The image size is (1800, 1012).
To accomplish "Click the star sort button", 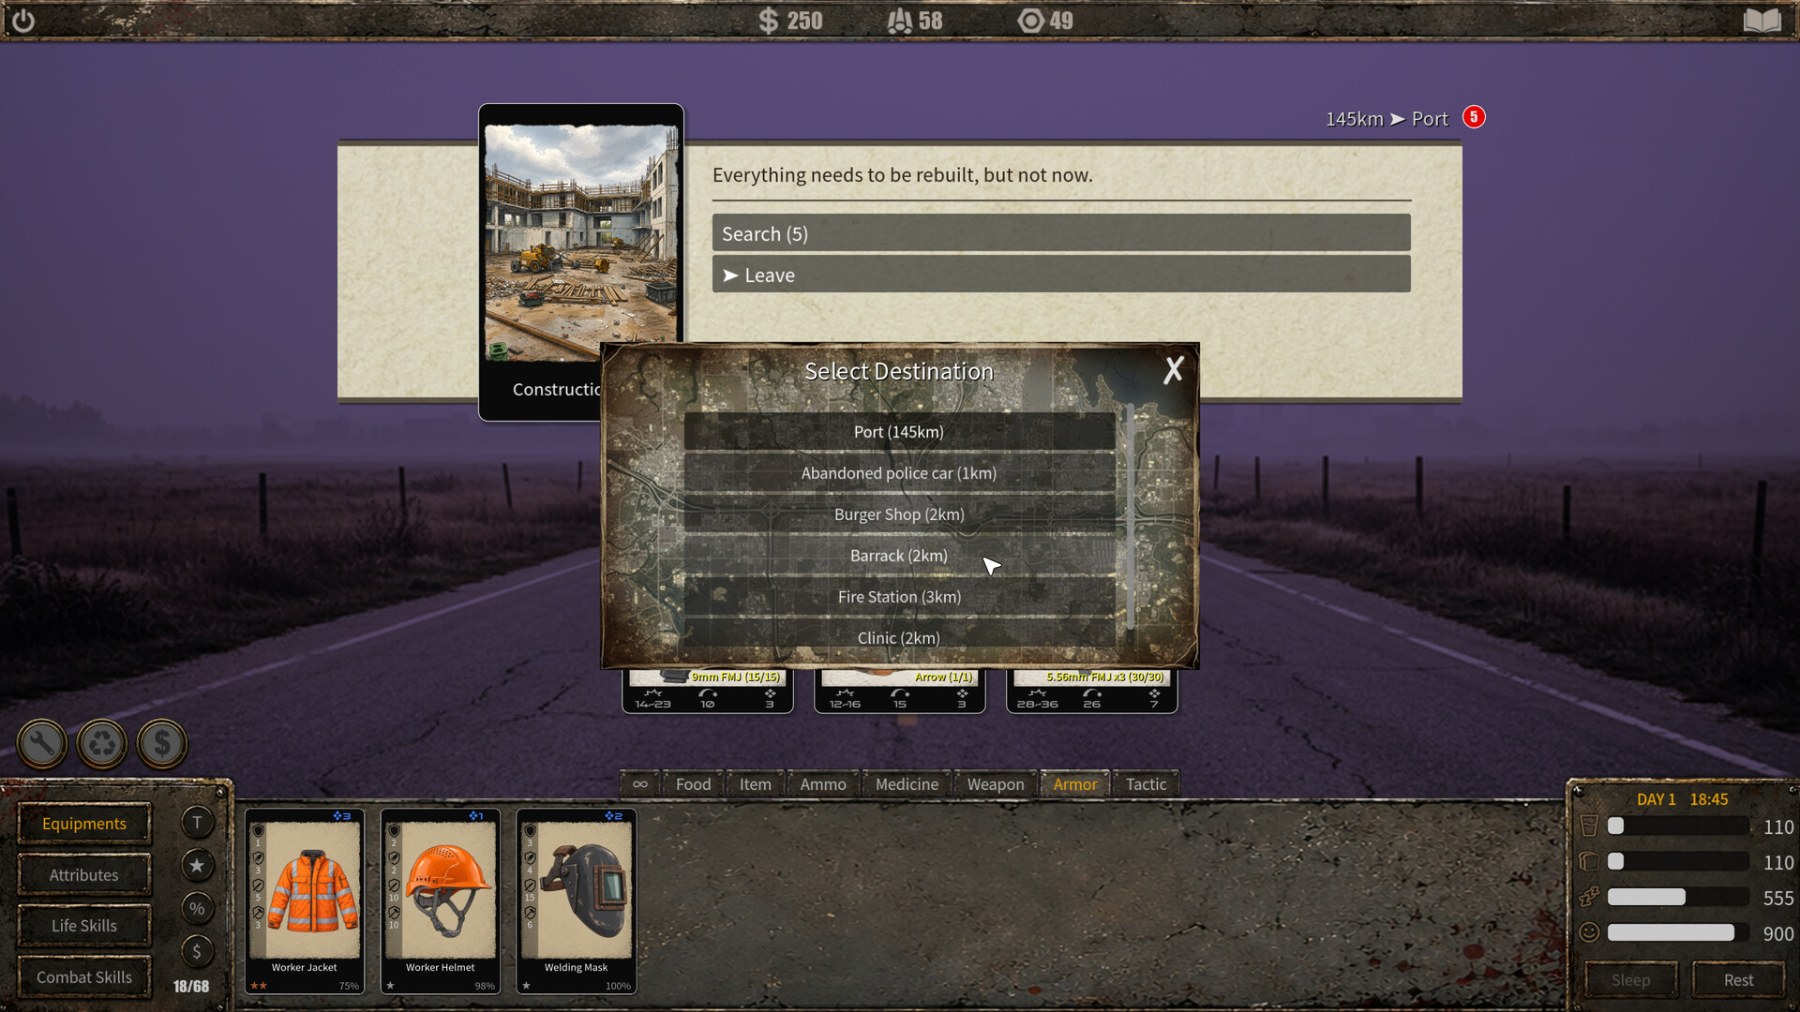I will point(197,866).
